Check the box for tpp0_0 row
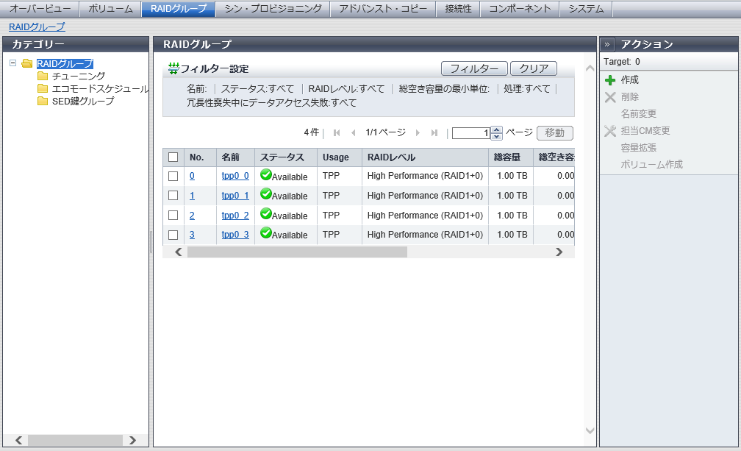Screen dimensions: 741x451 pyautogui.click(x=173, y=177)
